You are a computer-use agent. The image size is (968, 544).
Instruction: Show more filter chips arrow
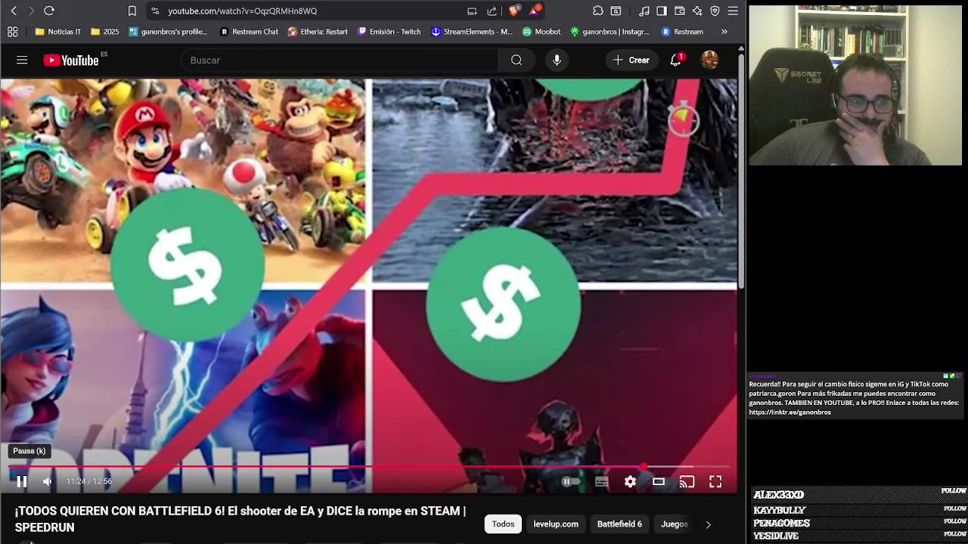(x=708, y=524)
